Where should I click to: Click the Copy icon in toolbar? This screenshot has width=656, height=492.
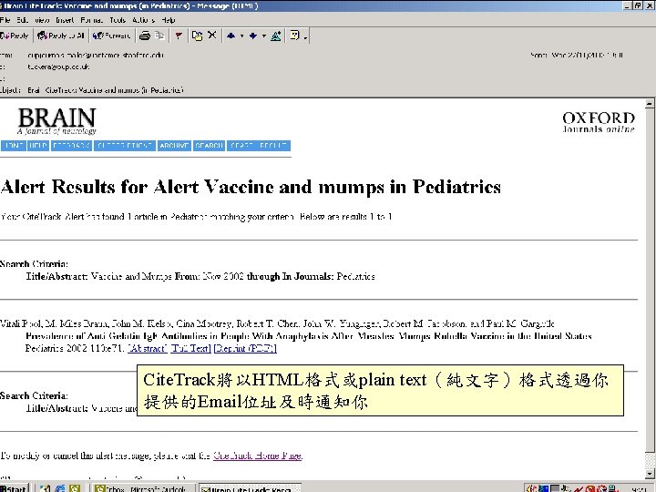click(x=159, y=36)
